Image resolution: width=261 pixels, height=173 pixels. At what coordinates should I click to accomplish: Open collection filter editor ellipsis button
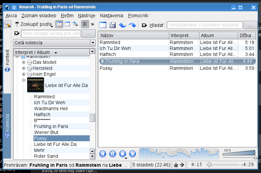click(88, 33)
